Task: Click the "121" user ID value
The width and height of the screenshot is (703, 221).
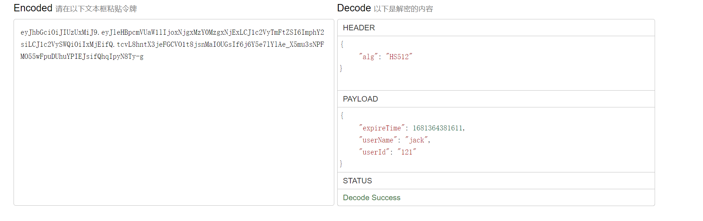Action: [x=407, y=152]
